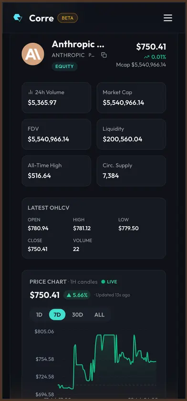Click the green trend arrow next to 0.01%
This screenshot has height=401, width=187.
pos(146,57)
